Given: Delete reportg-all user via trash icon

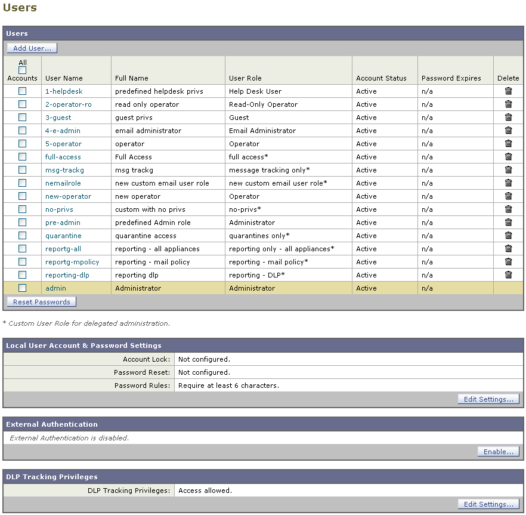Looking at the screenshot, I should pyautogui.click(x=508, y=248).
